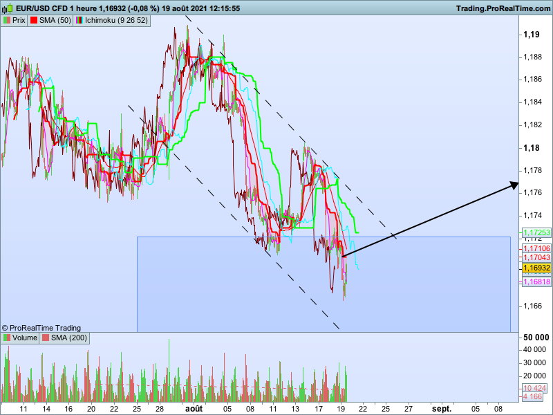Click the 1,19 price axis value

pos(531,35)
